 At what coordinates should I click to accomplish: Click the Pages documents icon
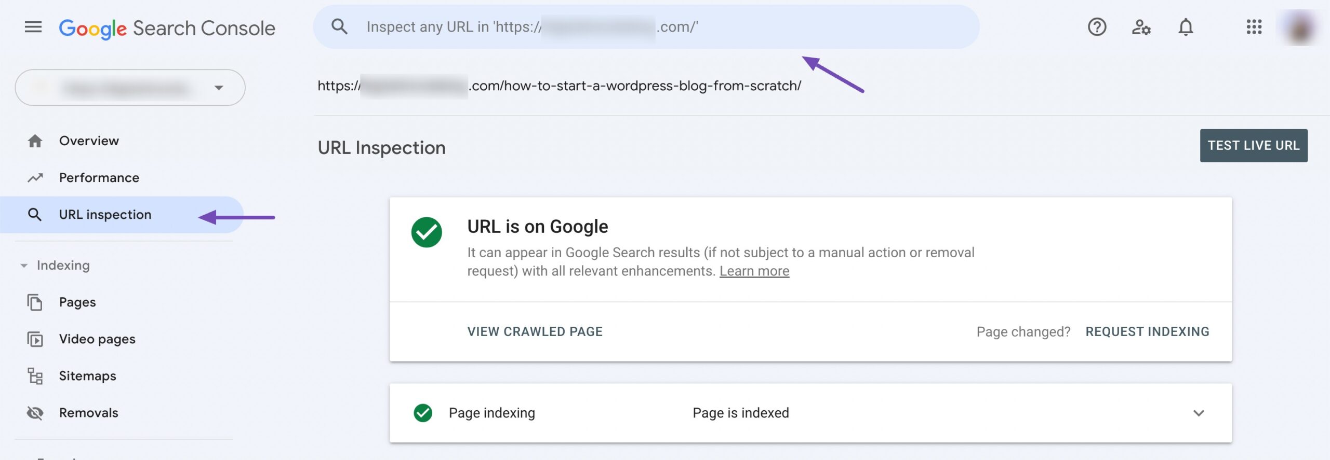(35, 302)
